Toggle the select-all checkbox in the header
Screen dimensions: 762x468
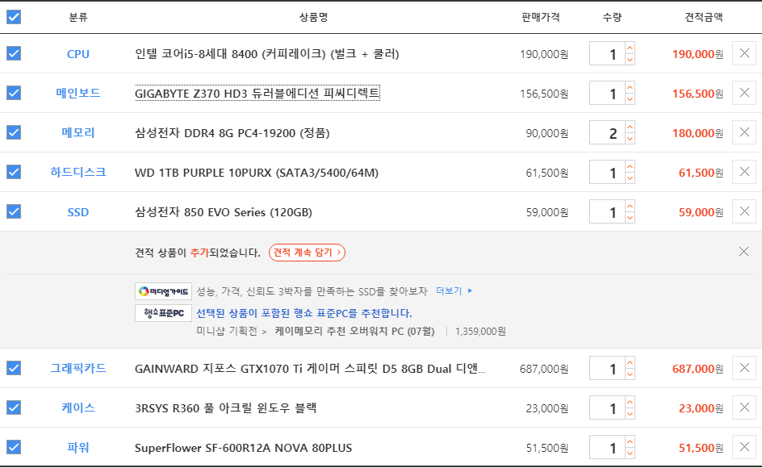14,17
